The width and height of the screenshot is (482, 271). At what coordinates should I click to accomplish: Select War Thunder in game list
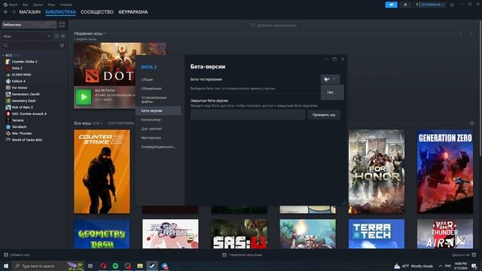(22, 133)
